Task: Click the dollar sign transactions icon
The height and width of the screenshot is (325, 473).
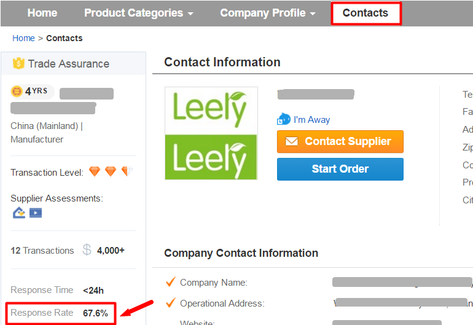Action: (87, 250)
